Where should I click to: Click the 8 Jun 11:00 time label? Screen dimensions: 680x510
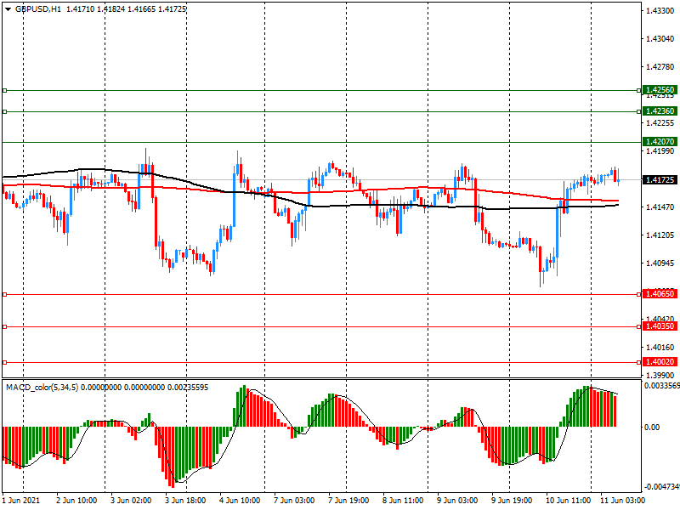(403, 501)
